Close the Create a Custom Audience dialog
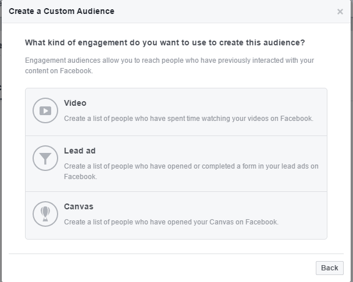The image size is (353, 282). click(x=340, y=12)
